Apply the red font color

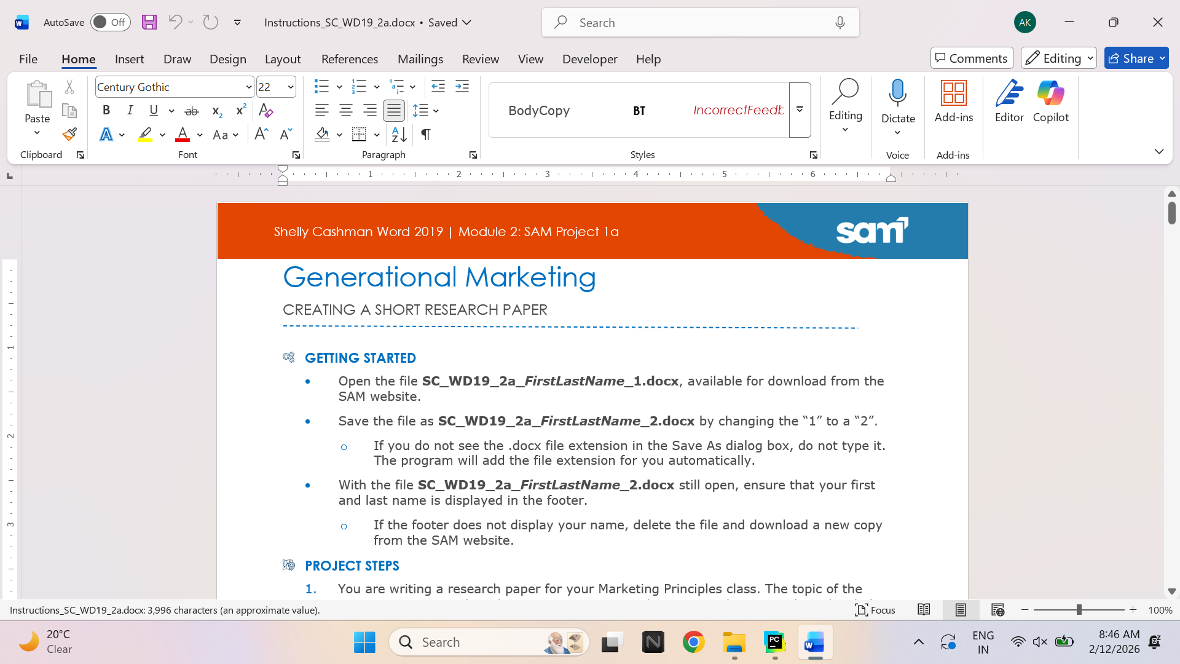point(183,134)
